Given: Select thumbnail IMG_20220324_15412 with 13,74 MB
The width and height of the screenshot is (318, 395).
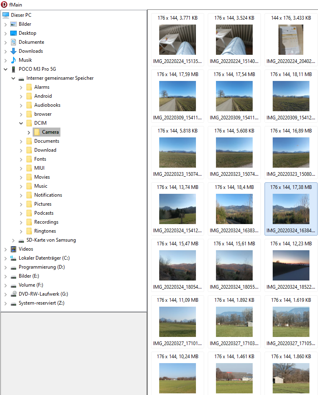Looking at the screenshot, I should 177,209.
